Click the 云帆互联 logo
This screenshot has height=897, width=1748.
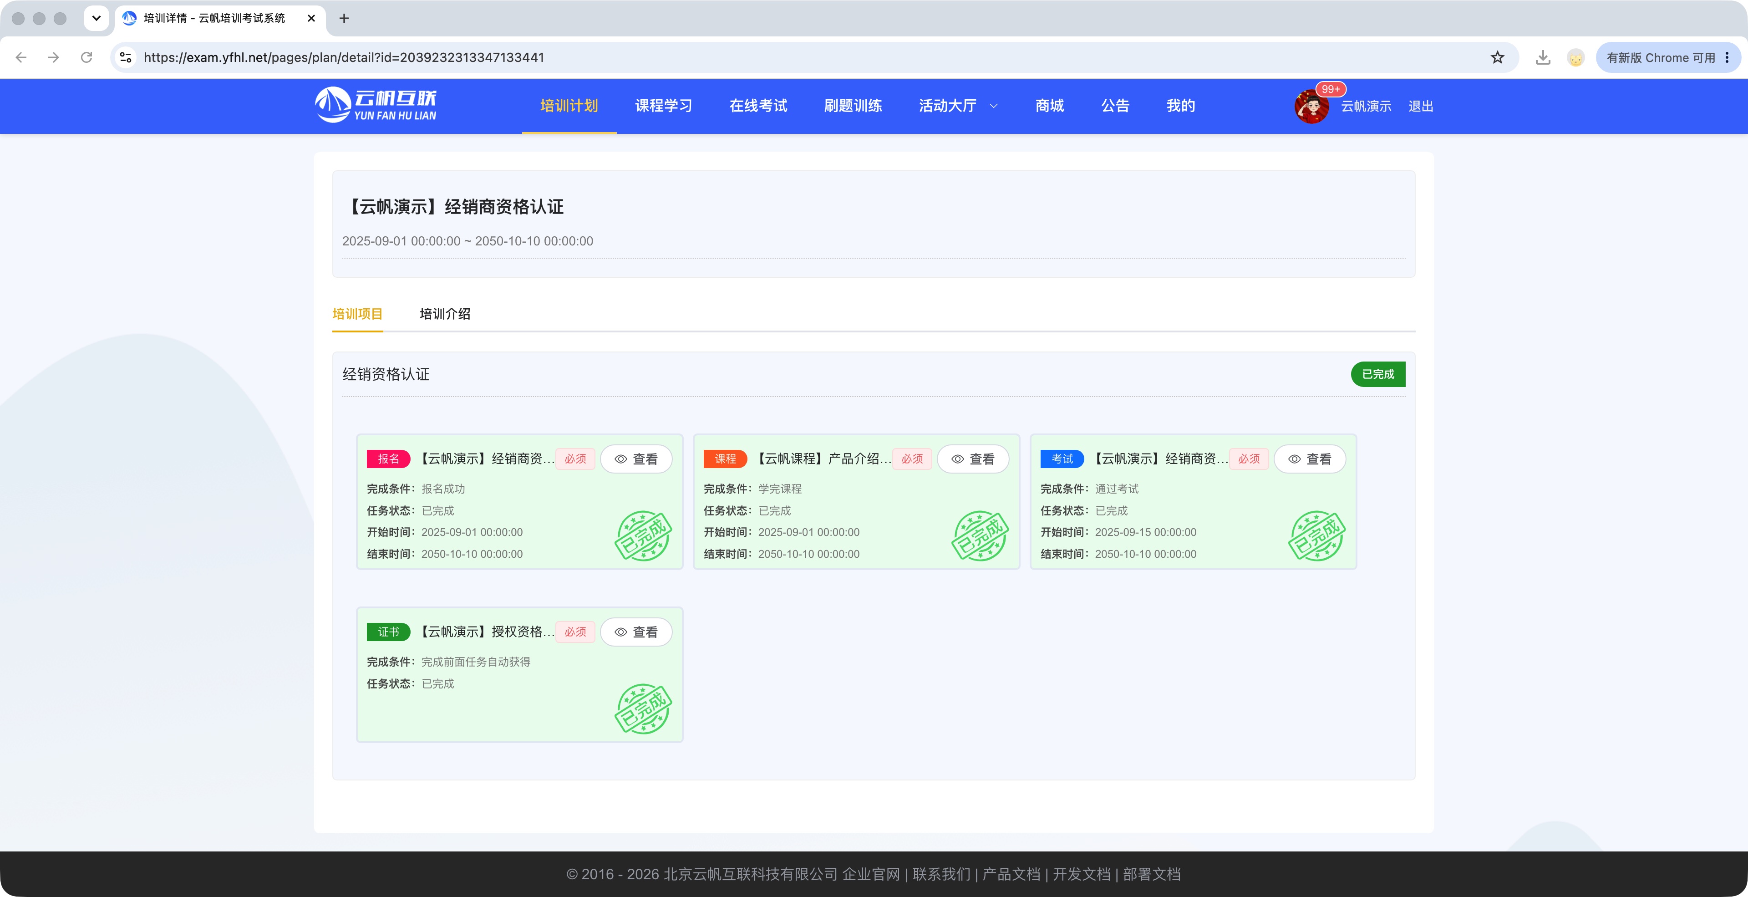point(376,105)
